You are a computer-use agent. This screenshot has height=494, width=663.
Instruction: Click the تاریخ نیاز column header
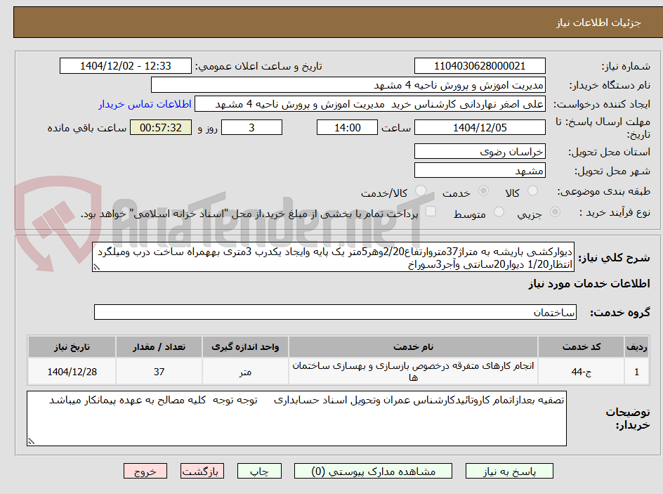click(x=72, y=347)
